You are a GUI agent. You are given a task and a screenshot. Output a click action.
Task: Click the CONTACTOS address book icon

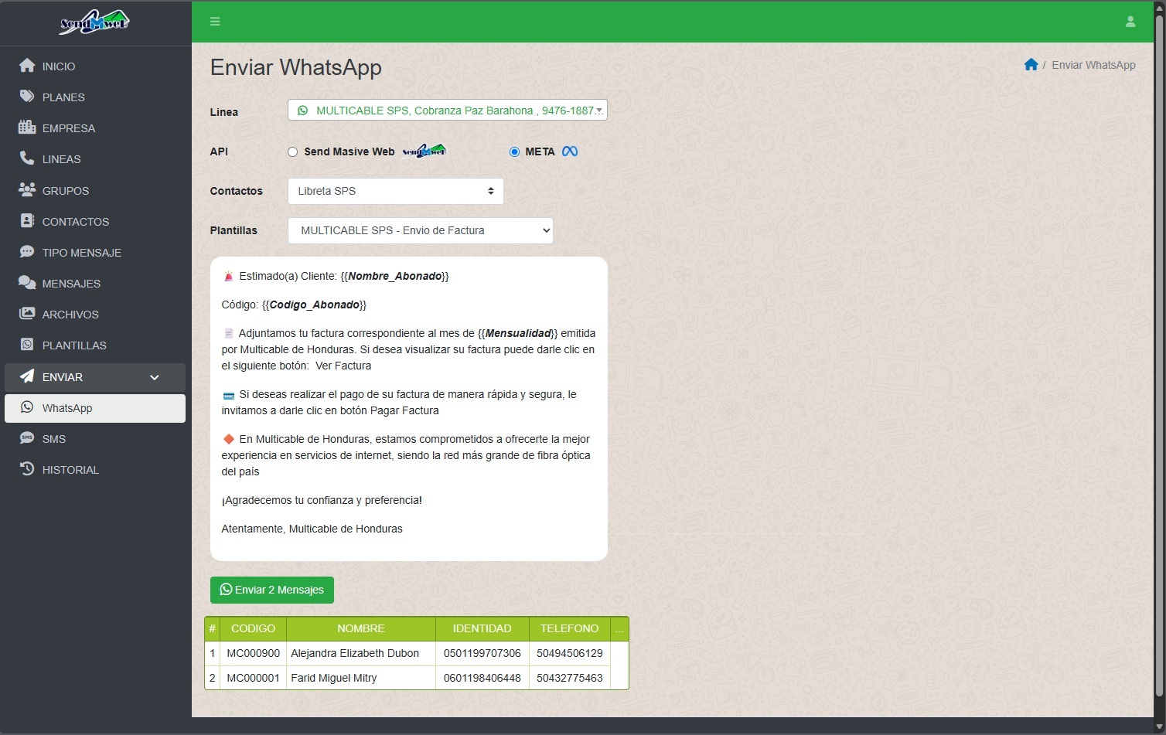(27, 221)
